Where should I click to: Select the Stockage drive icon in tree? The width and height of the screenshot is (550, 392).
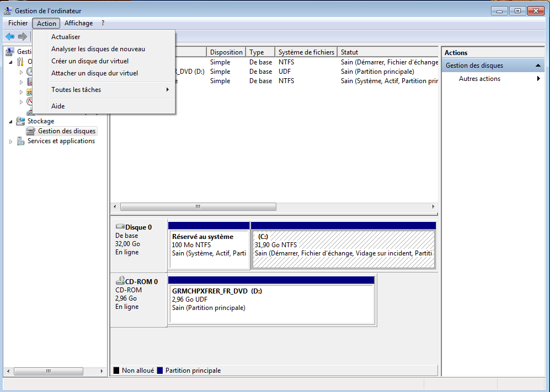20,121
